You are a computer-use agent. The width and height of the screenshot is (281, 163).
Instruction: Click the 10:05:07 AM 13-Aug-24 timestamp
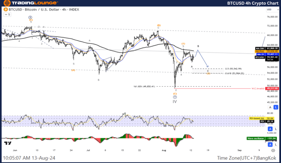click(x=29, y=158)
